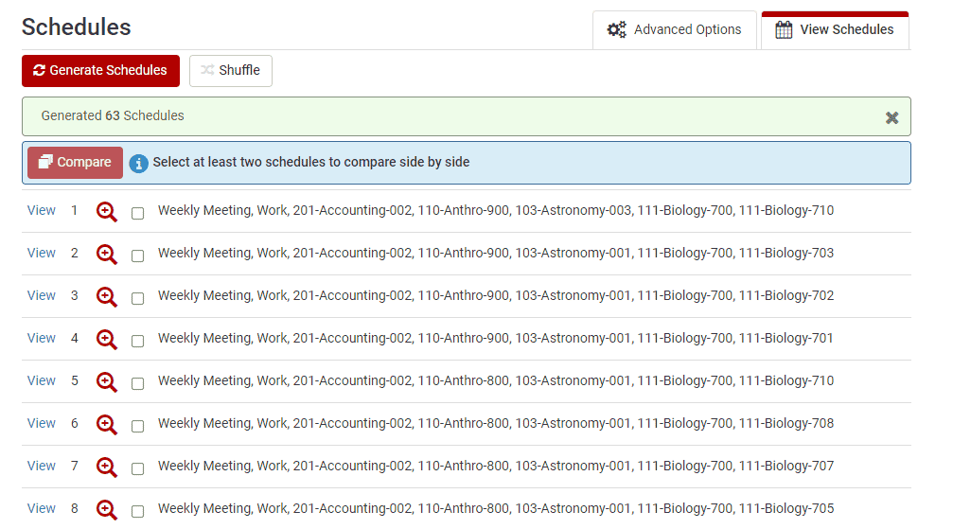The image size is (953, 529).
Task: Open the View link for schedule 2
Action: [42, 253]
